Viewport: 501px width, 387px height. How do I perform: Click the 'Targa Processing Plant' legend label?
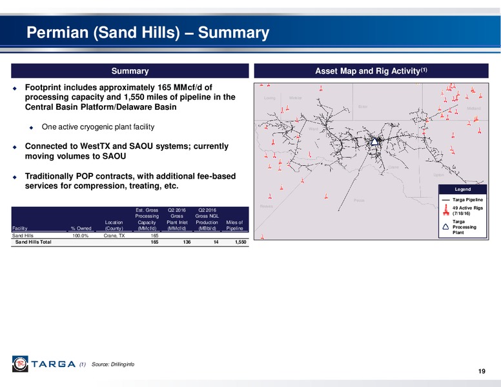coord(464,227)
